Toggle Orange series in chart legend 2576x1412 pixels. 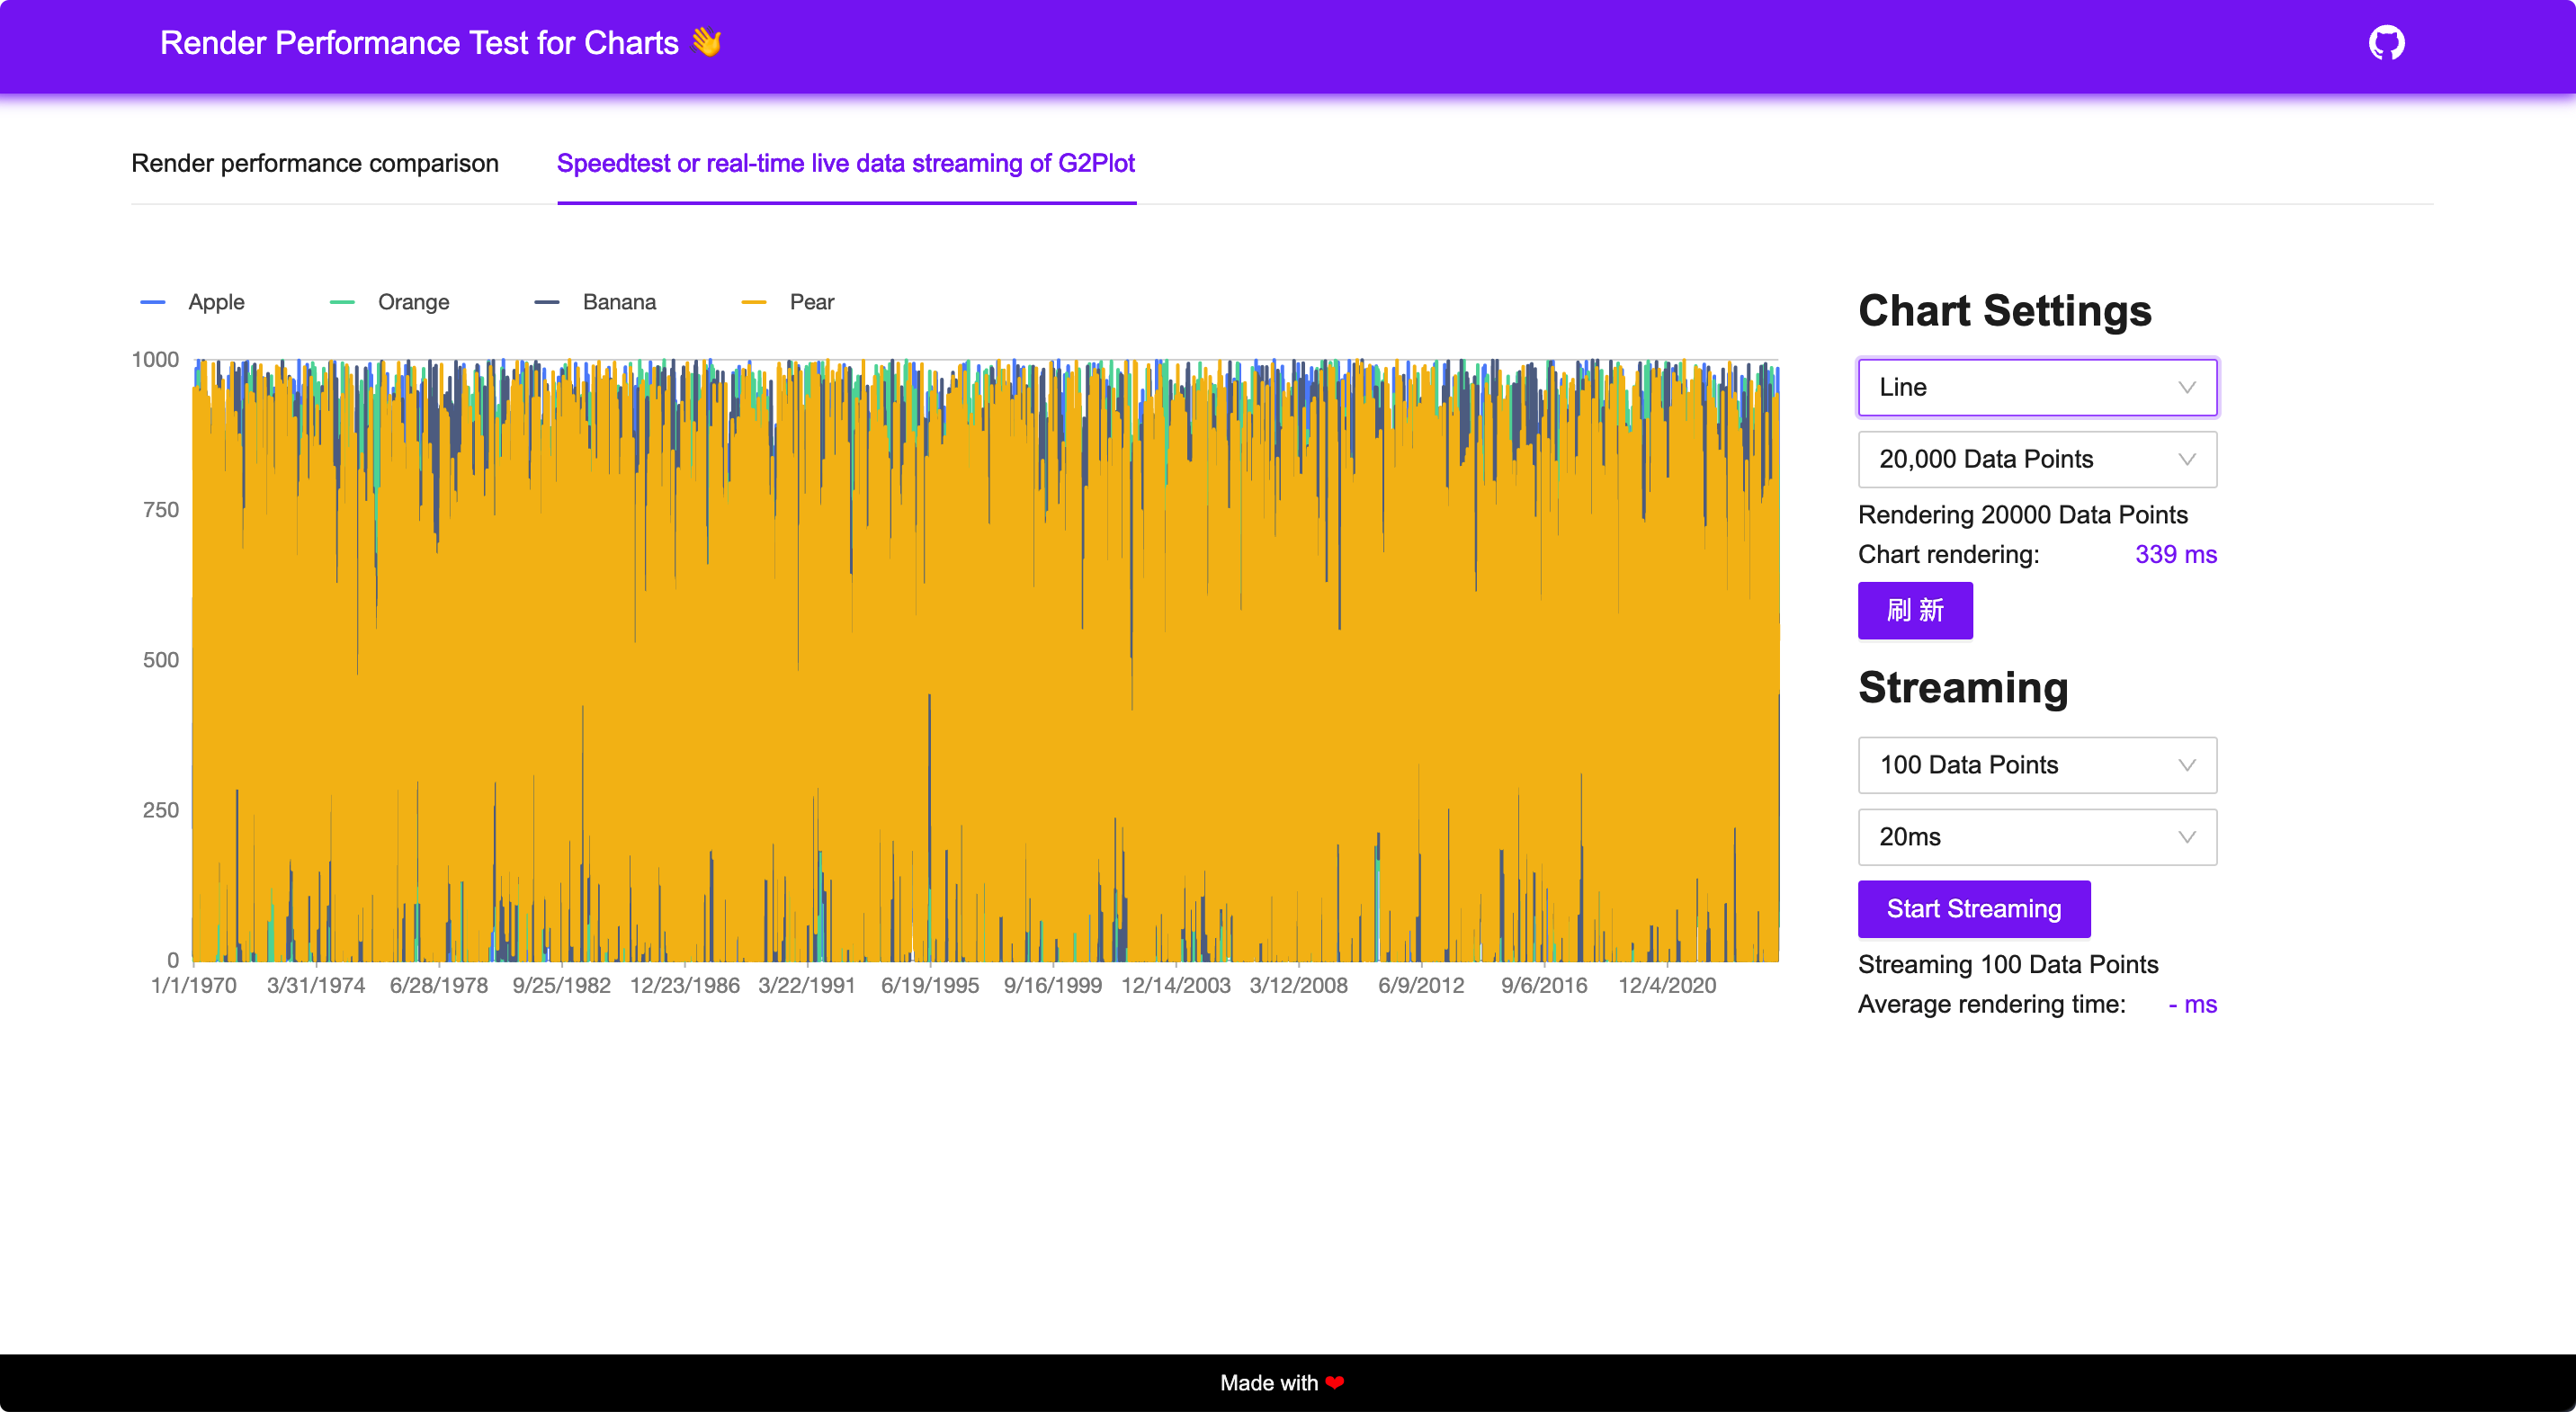click(x=413, y=302)
